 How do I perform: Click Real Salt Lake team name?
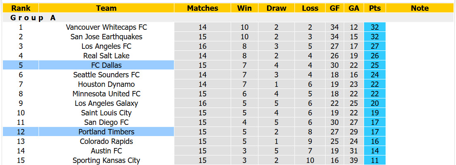[x=106, y=56]
